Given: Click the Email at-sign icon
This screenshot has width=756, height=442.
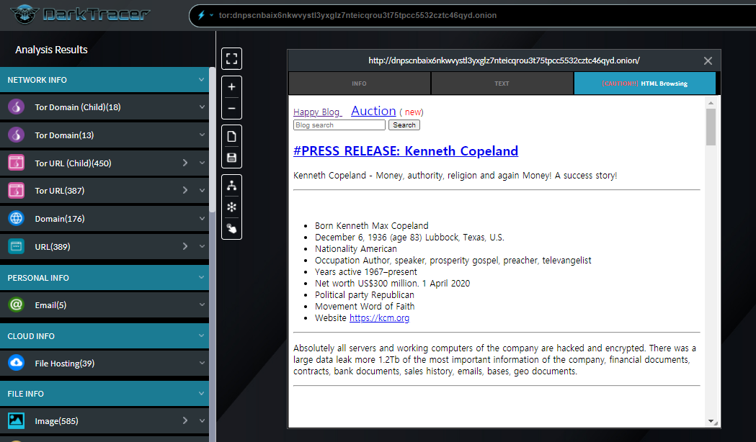Looking at the screenshot, I should (17, 305).
